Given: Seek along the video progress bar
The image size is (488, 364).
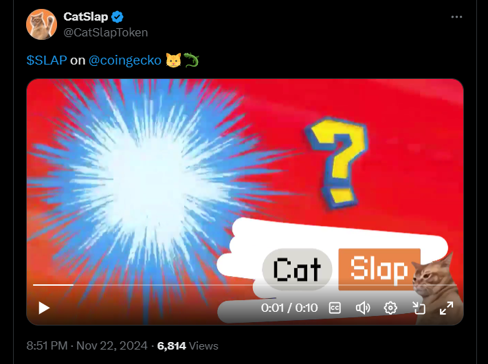Looking at the screenshot, I should click(x=245, y=284).
